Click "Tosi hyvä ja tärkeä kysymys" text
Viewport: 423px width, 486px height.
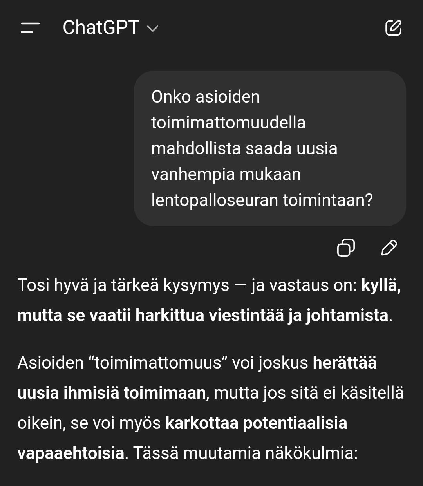coord(123,285)
